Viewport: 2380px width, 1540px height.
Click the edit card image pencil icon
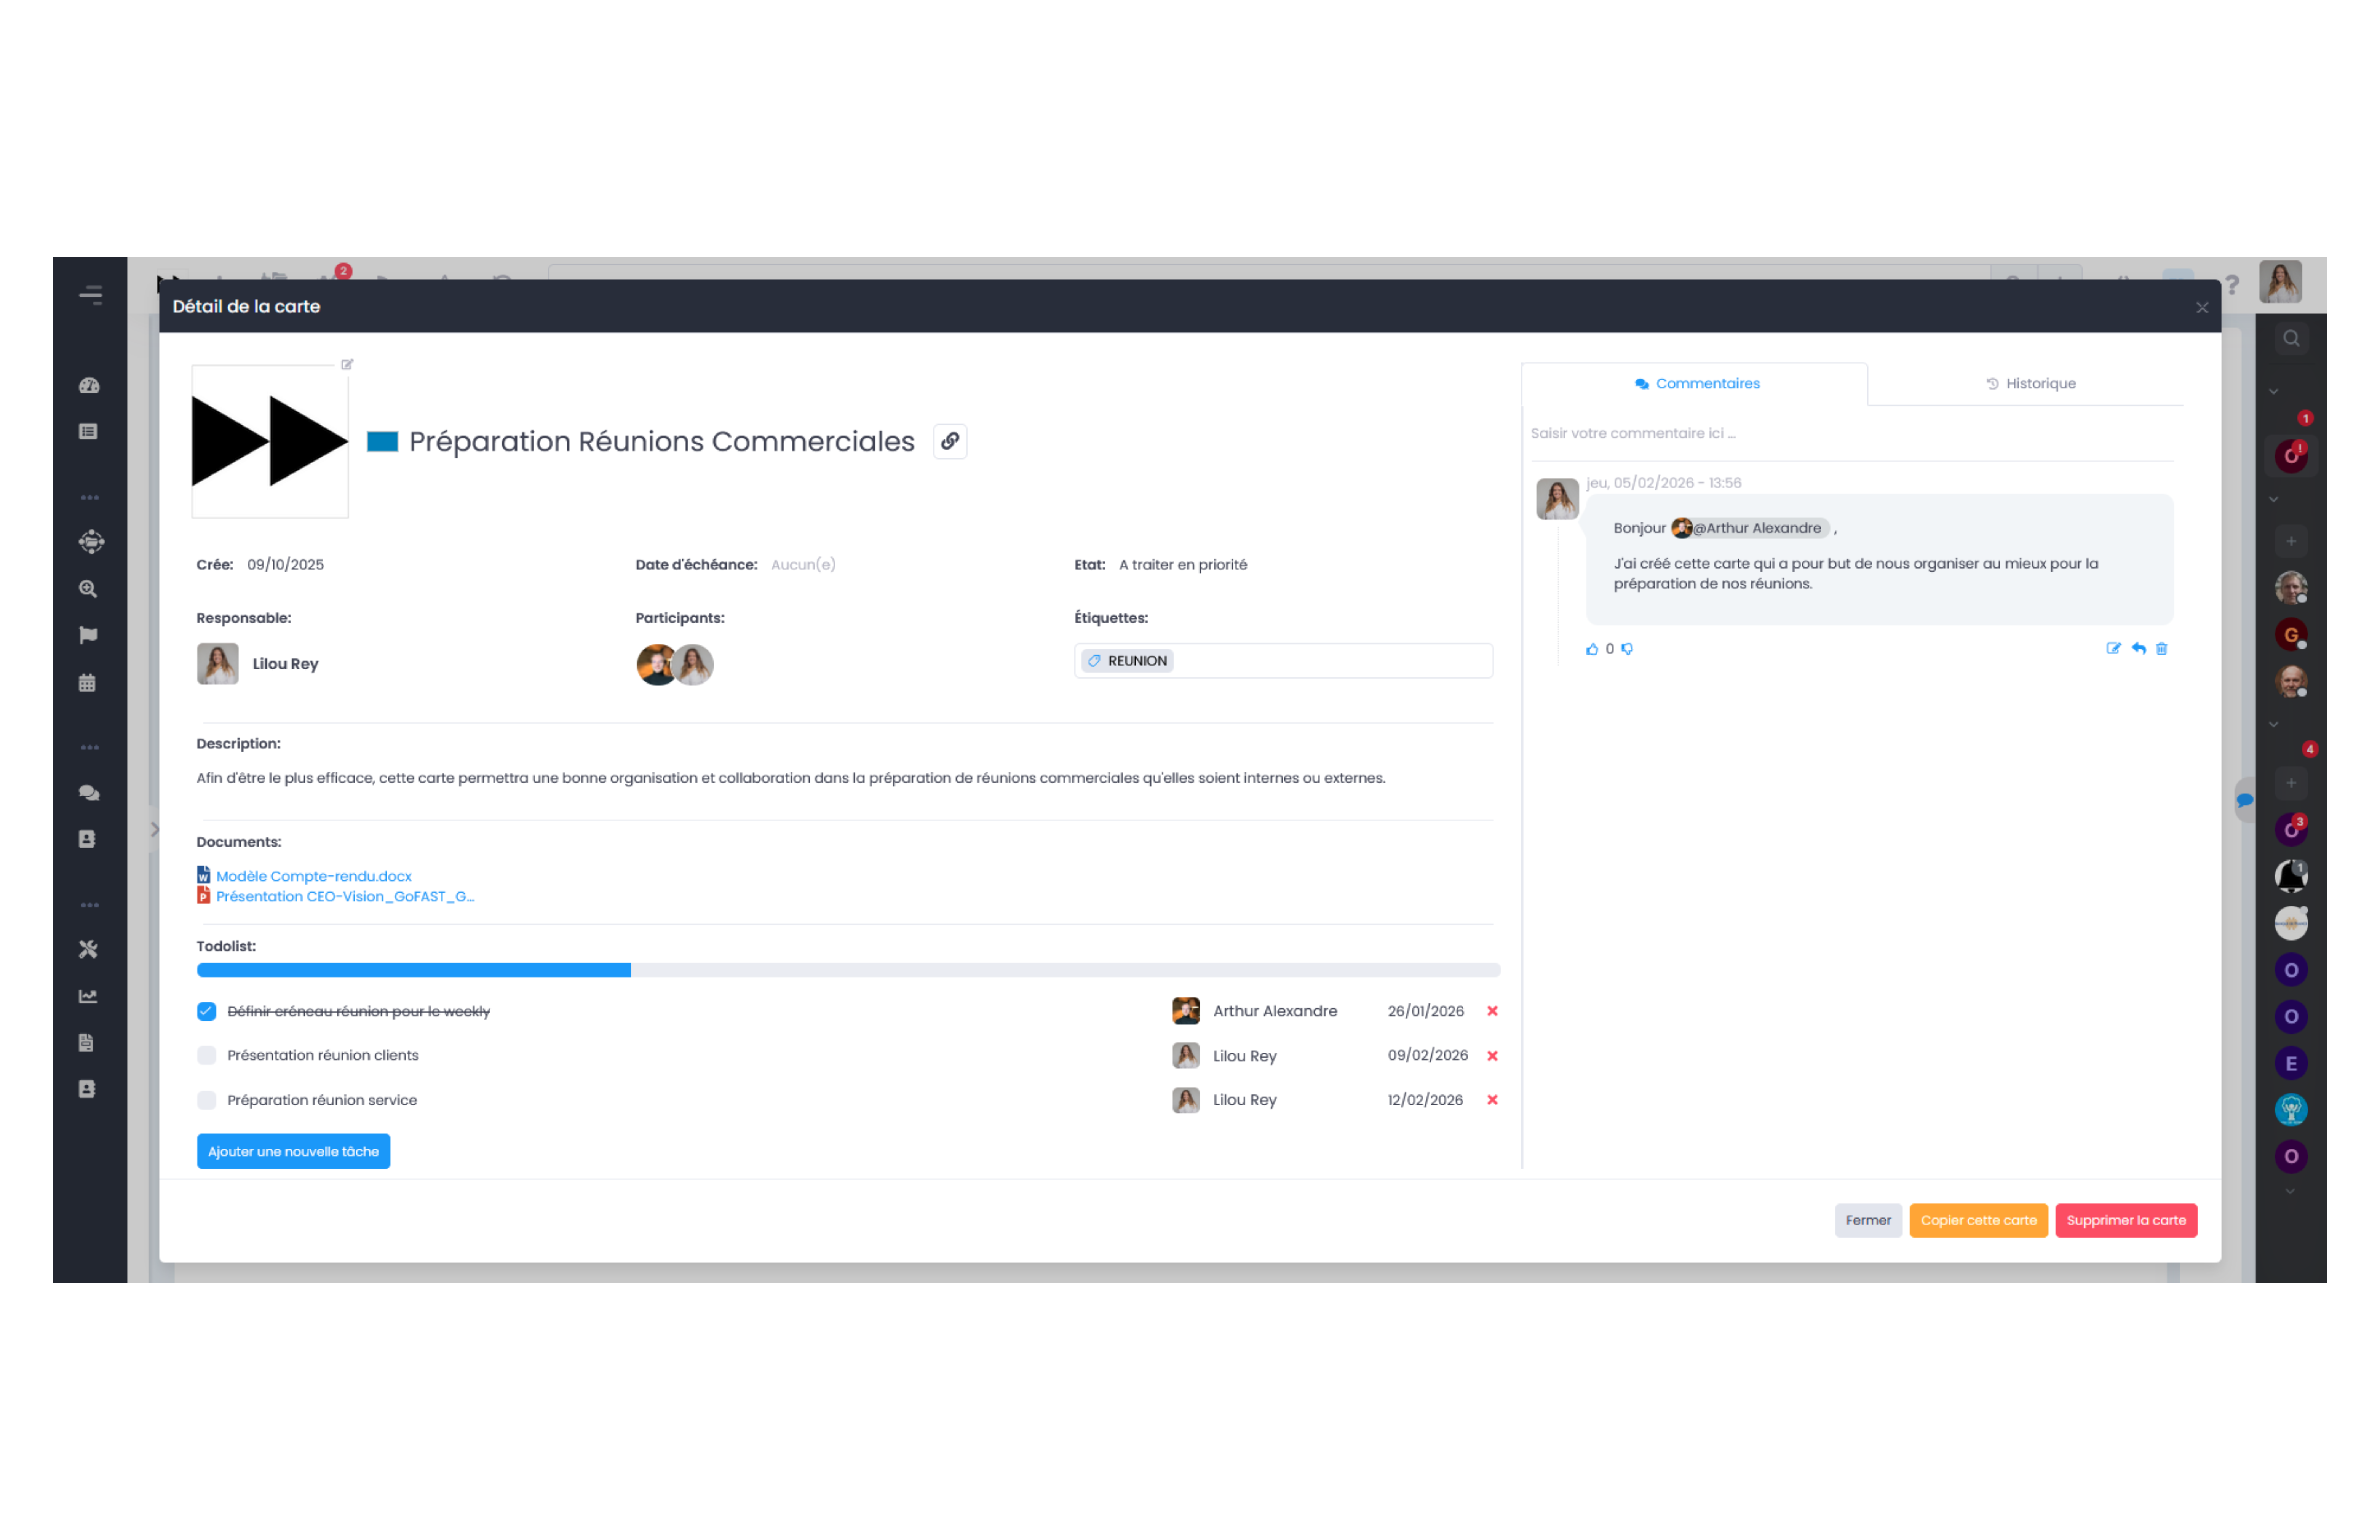(347, 364)
